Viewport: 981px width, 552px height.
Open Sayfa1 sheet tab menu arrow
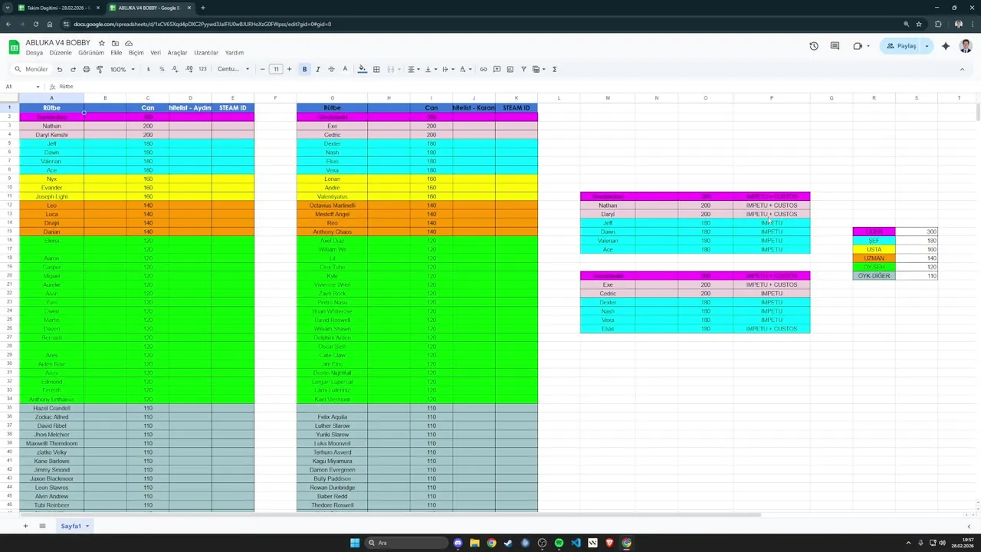87,526
